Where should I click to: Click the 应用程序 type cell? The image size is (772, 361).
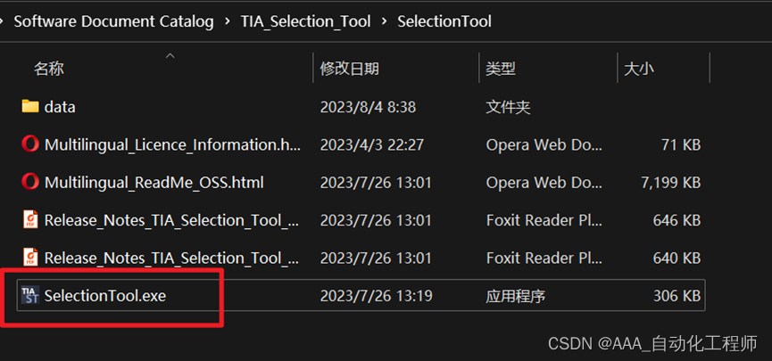pyautogui.click(x=516, y=296)
